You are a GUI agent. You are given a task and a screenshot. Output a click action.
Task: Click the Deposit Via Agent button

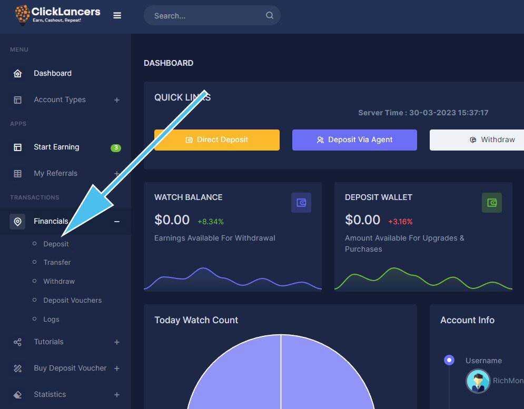coord(354,140)
